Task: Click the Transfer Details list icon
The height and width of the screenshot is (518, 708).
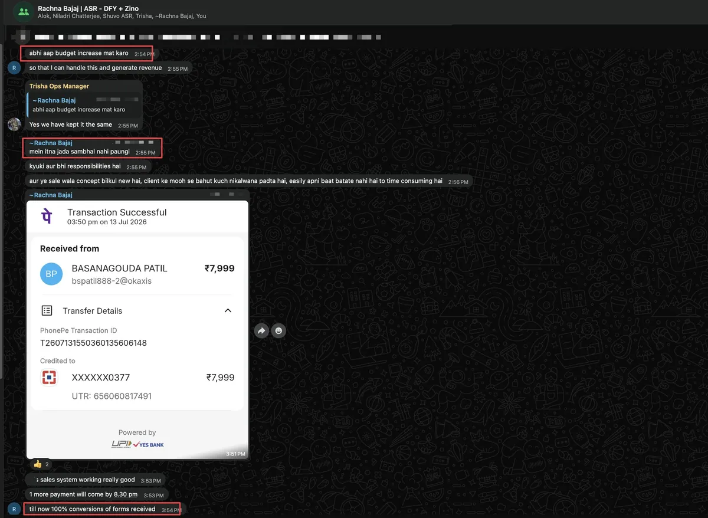Action: (x=47, y=310)
